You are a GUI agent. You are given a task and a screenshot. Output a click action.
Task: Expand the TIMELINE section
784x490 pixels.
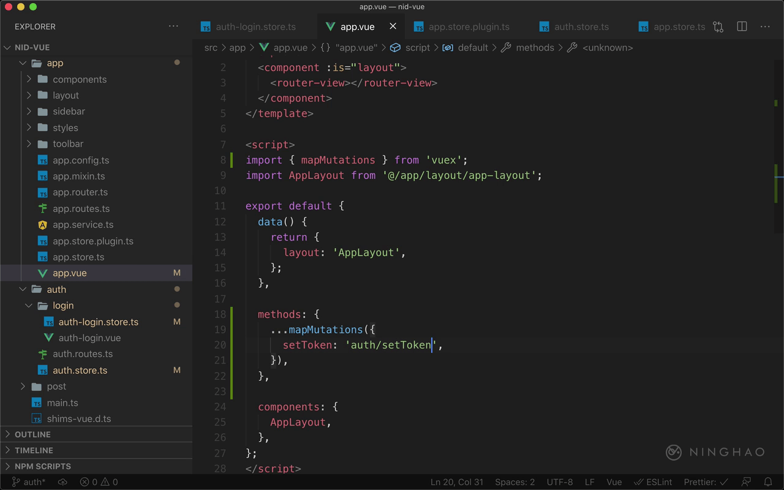34,450
